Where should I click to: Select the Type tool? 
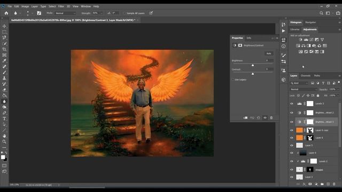click(x=4, y=118)
